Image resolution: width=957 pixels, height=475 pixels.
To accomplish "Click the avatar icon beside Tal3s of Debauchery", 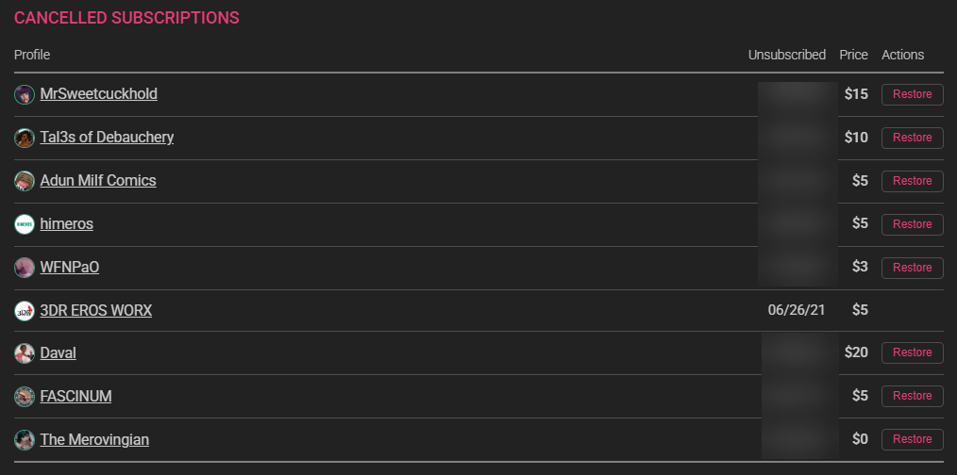I will (25, 138).
